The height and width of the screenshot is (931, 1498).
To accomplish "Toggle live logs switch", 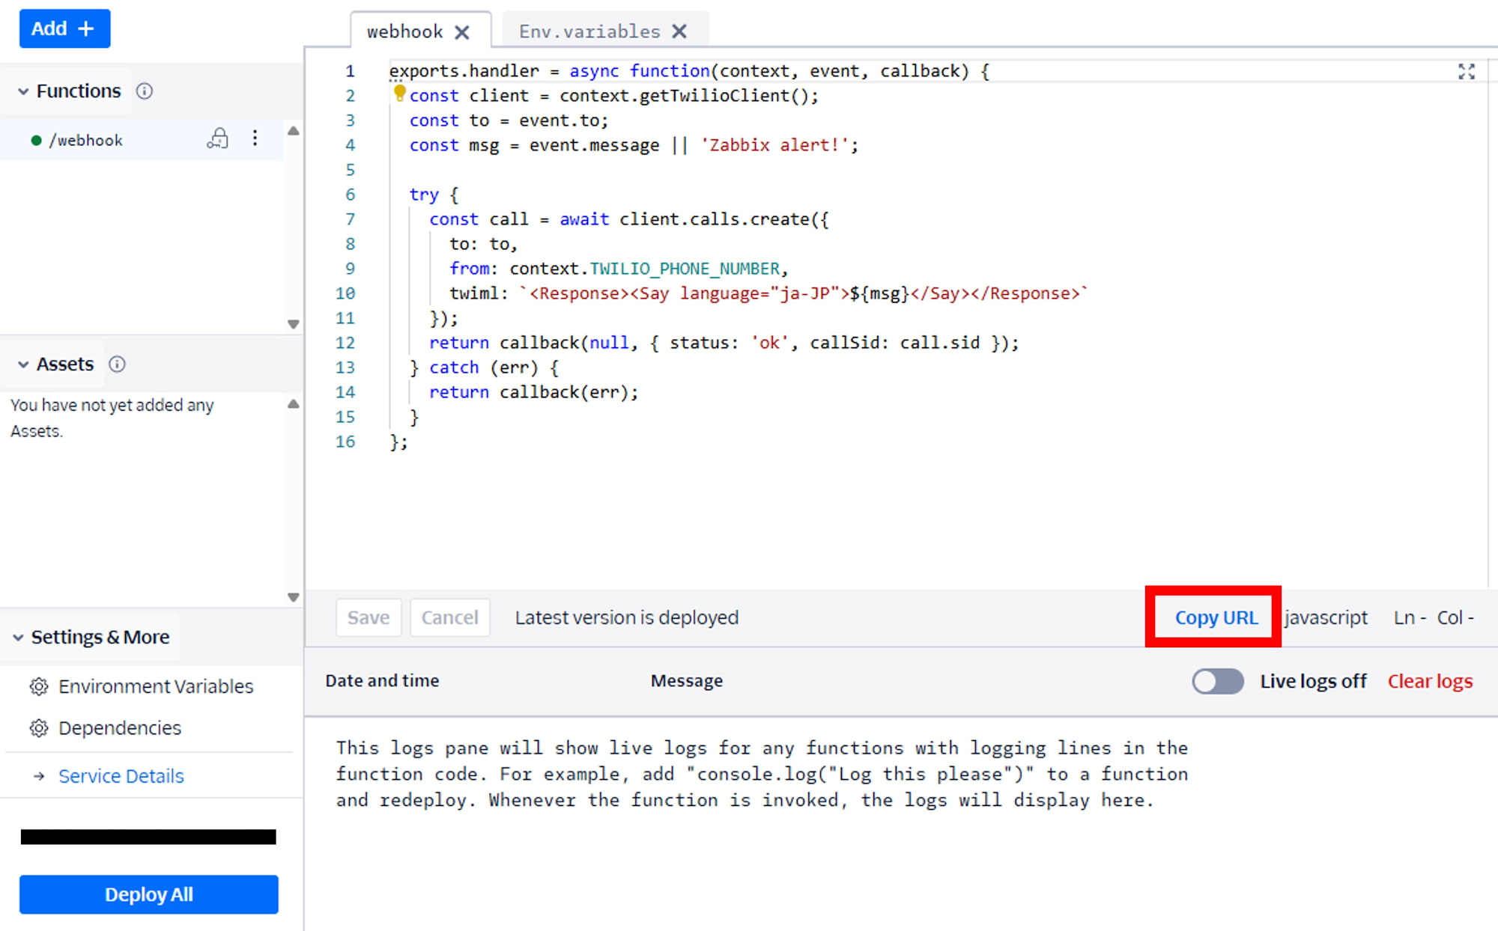I will [x=1218, y=682].
